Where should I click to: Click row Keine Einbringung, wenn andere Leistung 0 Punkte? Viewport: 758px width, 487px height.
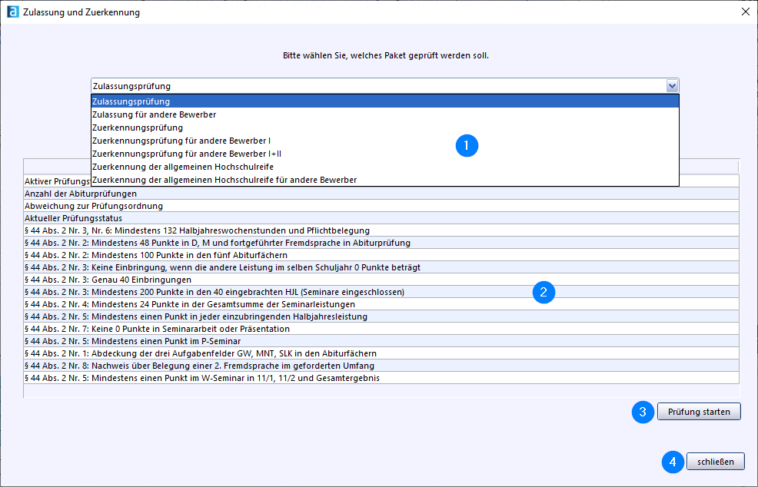(381, 267)
